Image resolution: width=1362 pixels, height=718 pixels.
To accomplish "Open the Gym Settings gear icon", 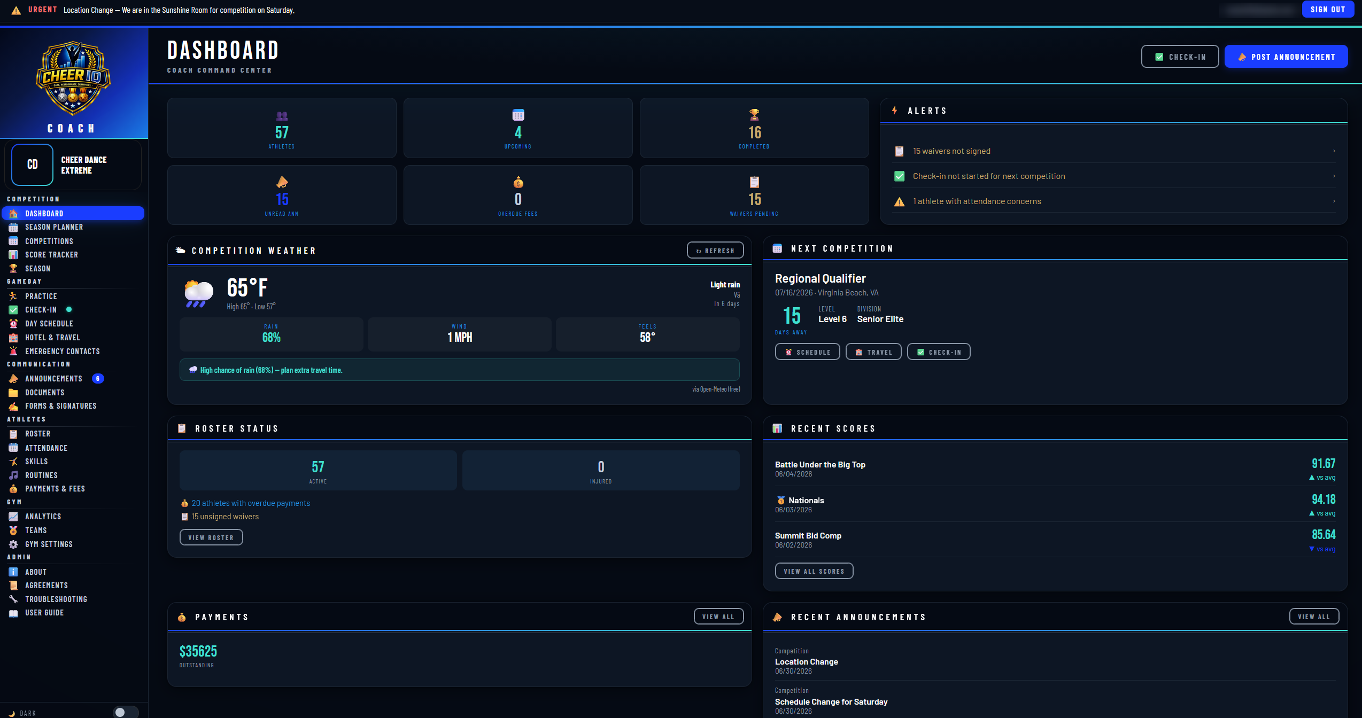I will (x=13, y=544).
